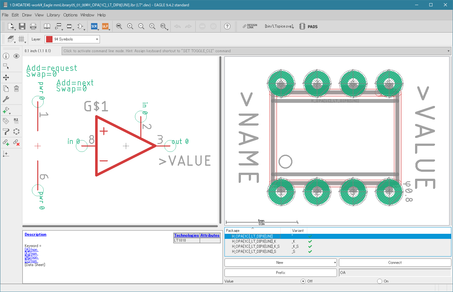This screenshot has height=292, width=453.
Task: Click the Print icon in toolbar
Action: pos(33,26)
